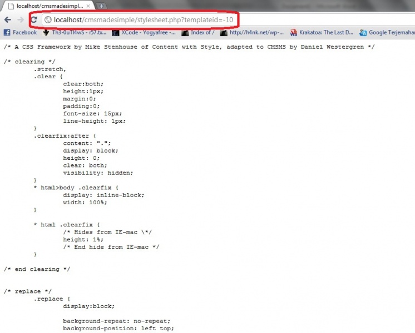
Task: Click the Google Terjemahan favicon
Action: point(363,33)
